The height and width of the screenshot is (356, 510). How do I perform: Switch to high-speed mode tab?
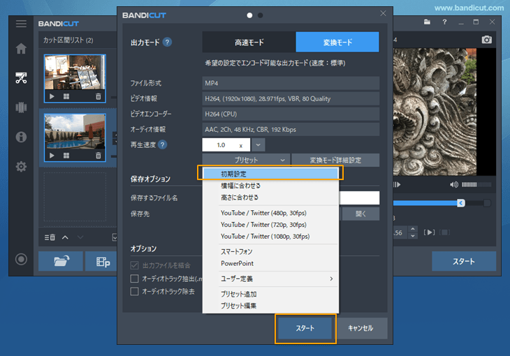[249, 42]
